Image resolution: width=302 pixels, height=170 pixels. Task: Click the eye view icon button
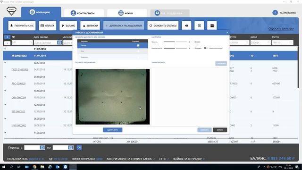pos(186,25)
